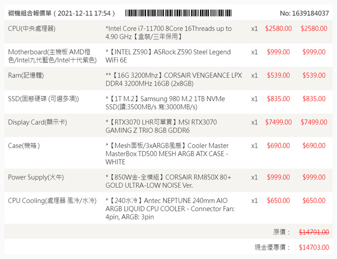The height and width of the screenshot is (259, 337).
Task: Open the Samsung 980 M.2 1TB item
Action: click(x=165, y=103)
